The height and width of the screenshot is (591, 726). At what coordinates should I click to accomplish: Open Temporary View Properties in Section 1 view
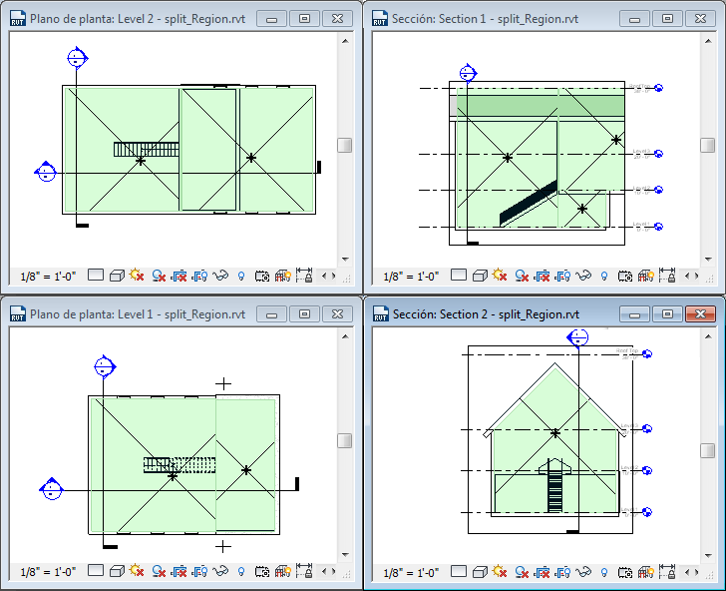(x=625, y=277)
